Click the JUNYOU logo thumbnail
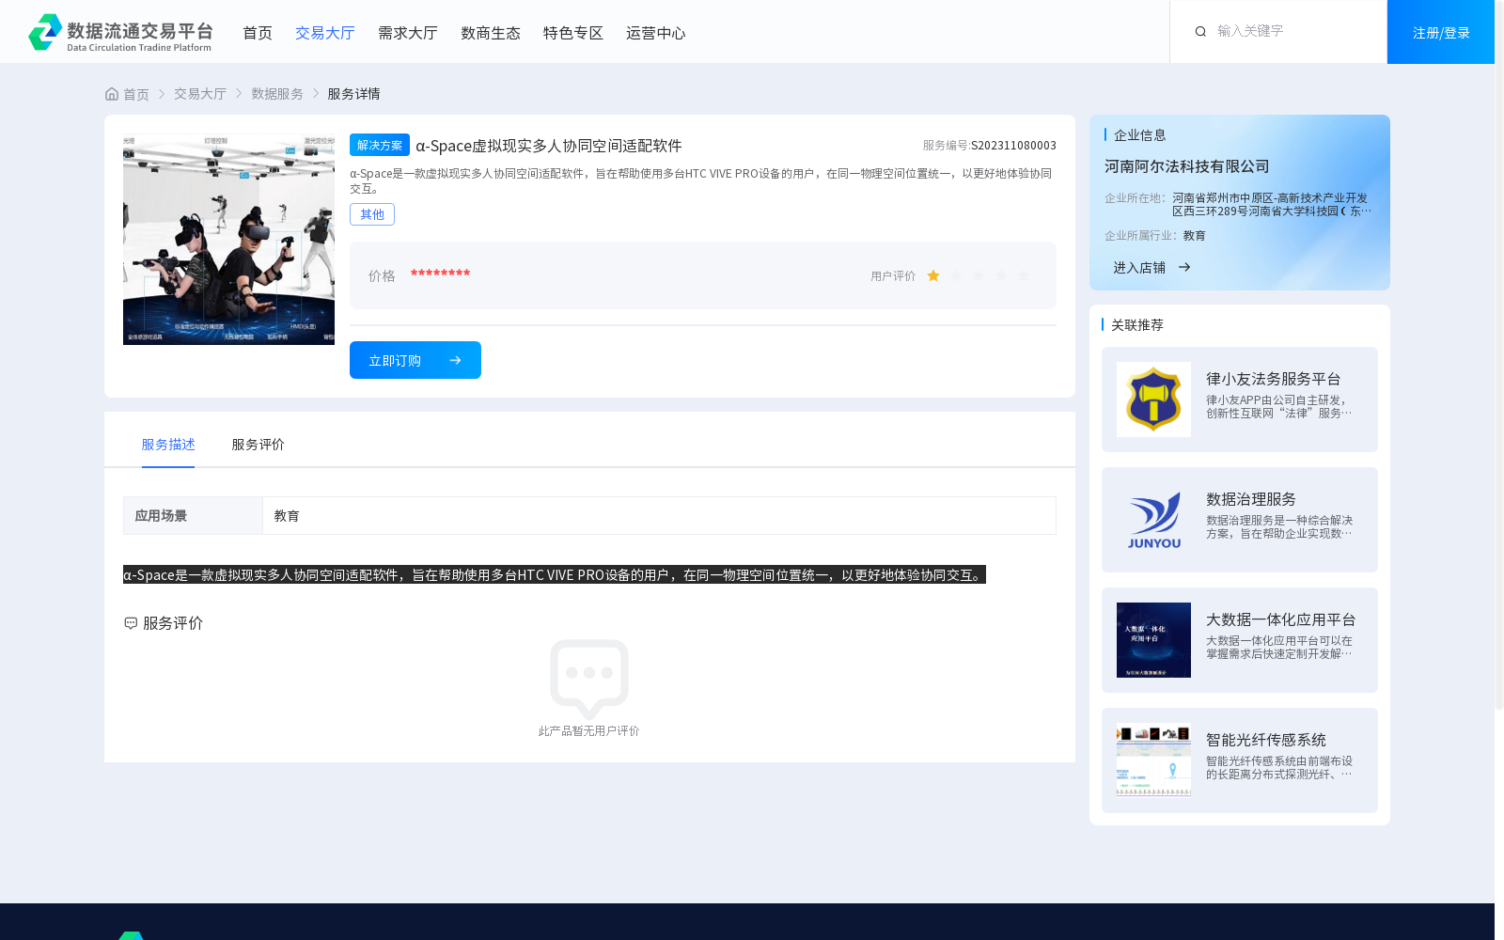Viewport: 1504px width, 940px height. click(1153, 520)
